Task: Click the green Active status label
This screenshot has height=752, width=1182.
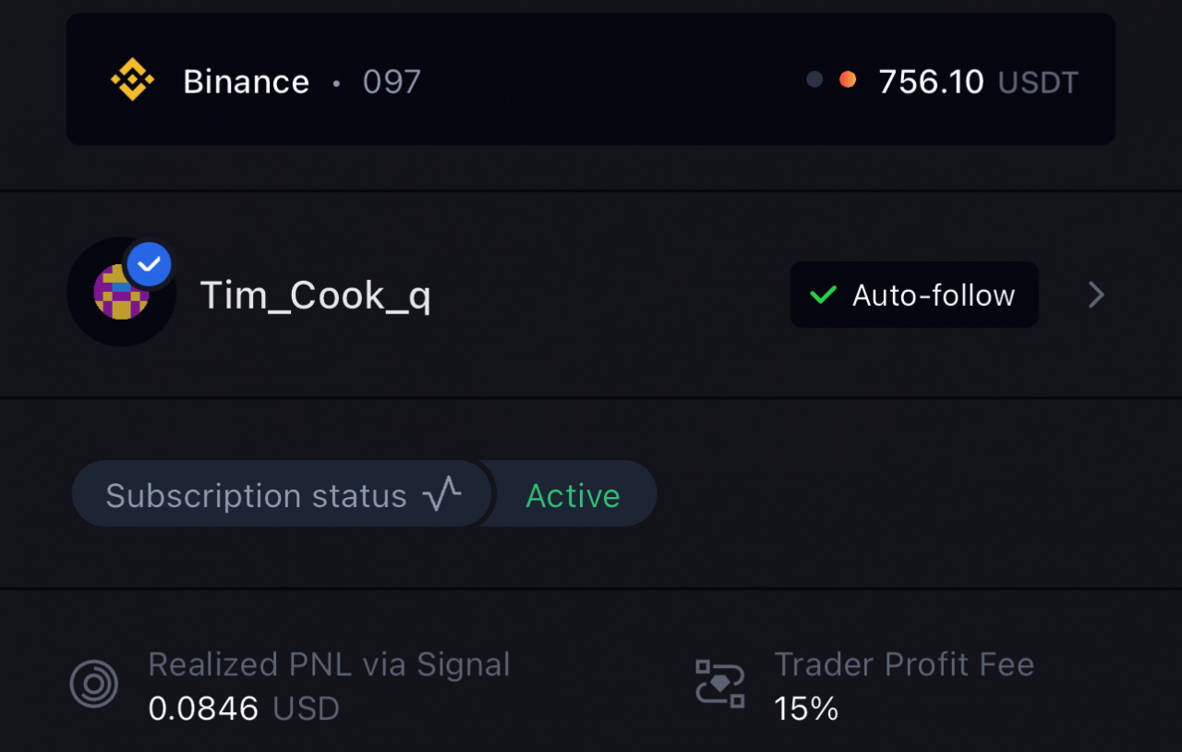Action: click(573, 496)
